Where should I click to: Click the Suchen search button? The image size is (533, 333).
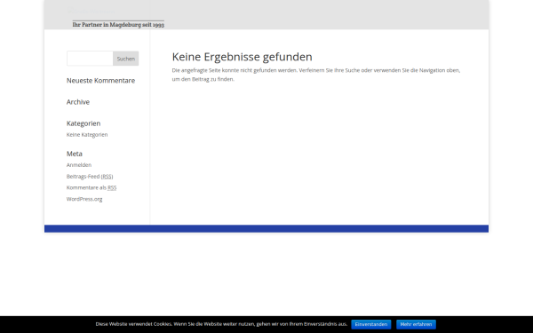pyautogui.click(x=126, y=59)
